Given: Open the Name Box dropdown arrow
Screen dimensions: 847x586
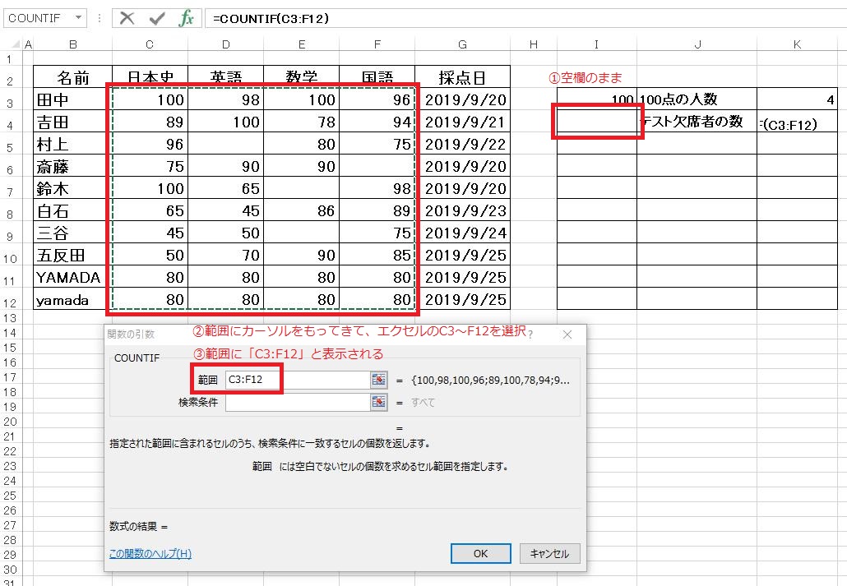Looking at the screenshot, I should [x=78, y=18].
